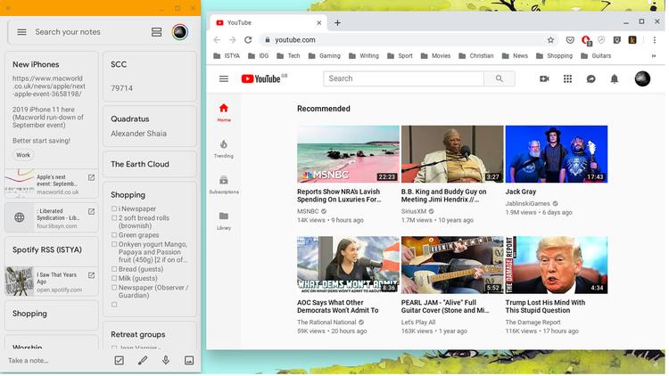
Task: Click the YouTube search field
Action: (x=404, y=79)
